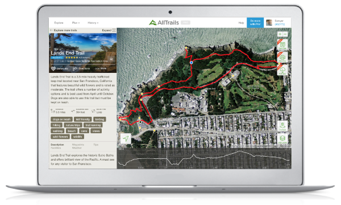Click the wild flowers tag
The image size is (341, 205).
tap(60, 137)
